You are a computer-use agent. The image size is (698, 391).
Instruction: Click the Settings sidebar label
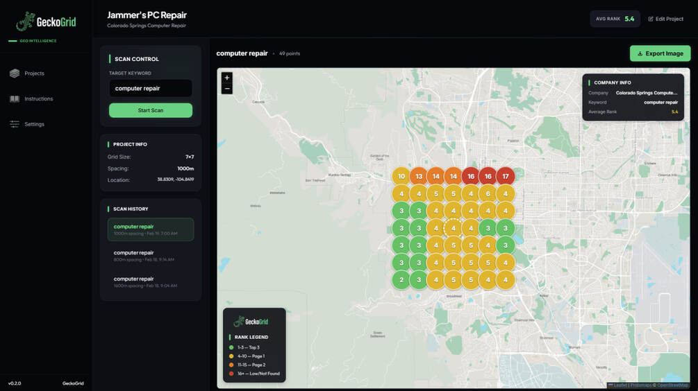34,124
